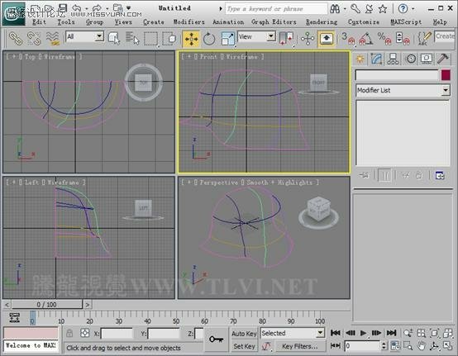The width and height of the screenshot is (458, 356).
Task: Click the current frame number field
Action: coord(363,346)
